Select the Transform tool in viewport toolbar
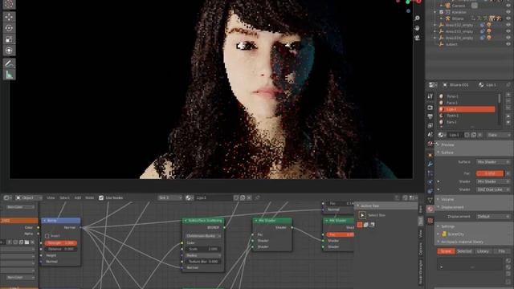This screenshot has width=514, height=289. (x=9, y=51)
